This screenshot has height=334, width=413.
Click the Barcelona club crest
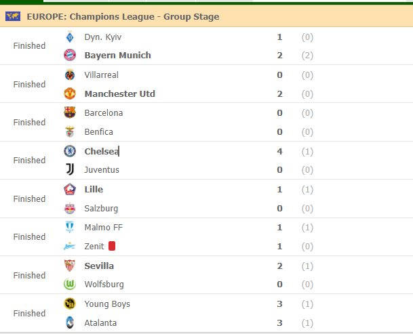click(x=70, y=112)
